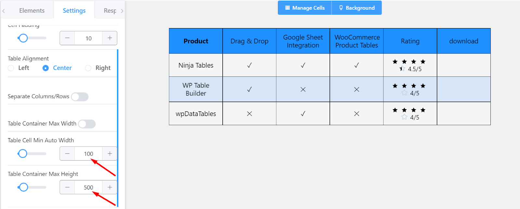The width and height of the screenshot is (520, 209).
Task: Increase Table Cell Min Auto Width
Action: [110, 154]
